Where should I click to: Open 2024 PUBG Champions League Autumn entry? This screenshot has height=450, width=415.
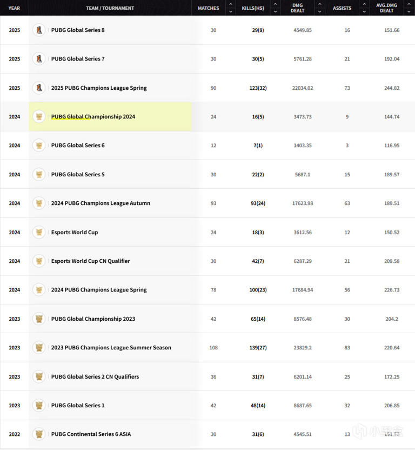101,203
